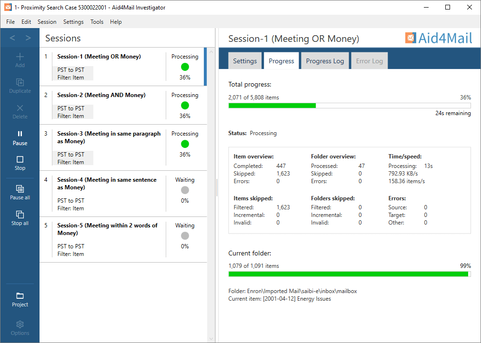Click the Total progress bar
This screenshot has width=481, height=343.
[350, 106]
